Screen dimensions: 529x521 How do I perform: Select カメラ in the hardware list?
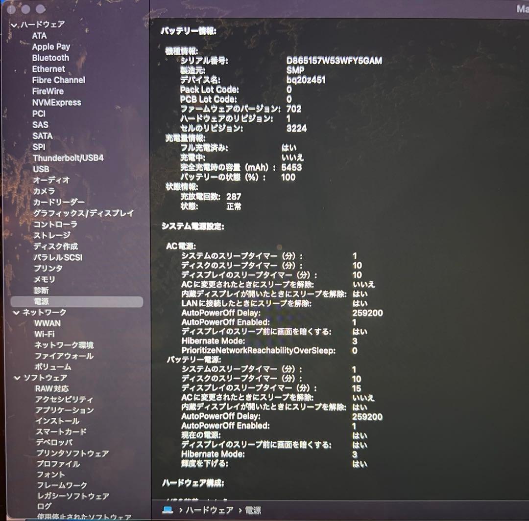click(44, 191)
